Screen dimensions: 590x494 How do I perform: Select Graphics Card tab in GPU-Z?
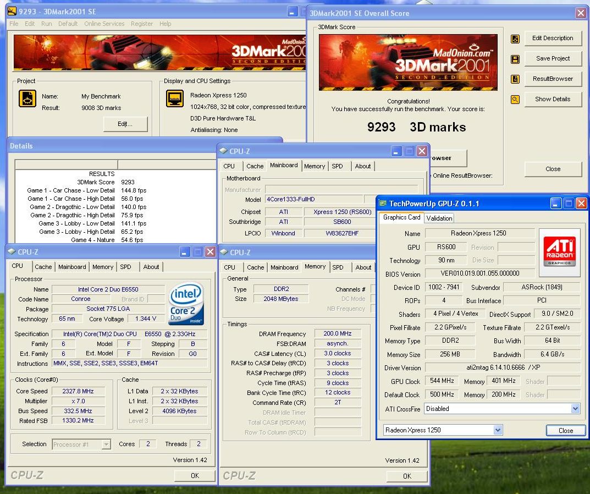(x=401, y=217)
